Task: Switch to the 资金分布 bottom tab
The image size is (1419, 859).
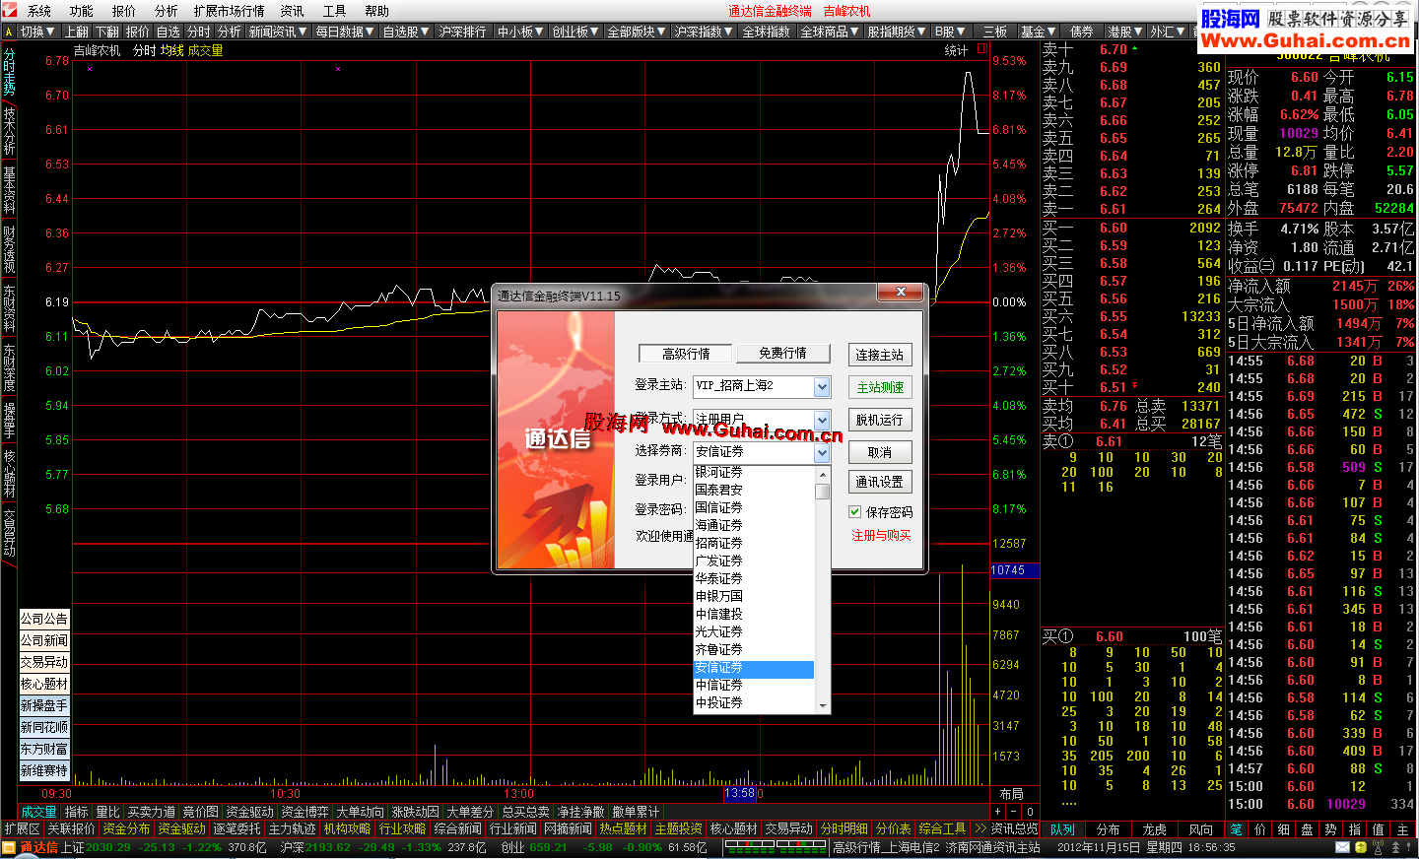Action: pyautogui.click(x=127, y=828)
